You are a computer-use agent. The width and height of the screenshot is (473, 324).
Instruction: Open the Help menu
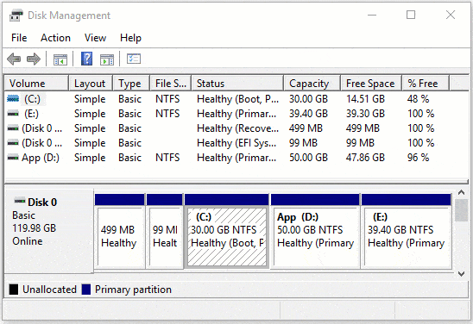coord(130,38)
